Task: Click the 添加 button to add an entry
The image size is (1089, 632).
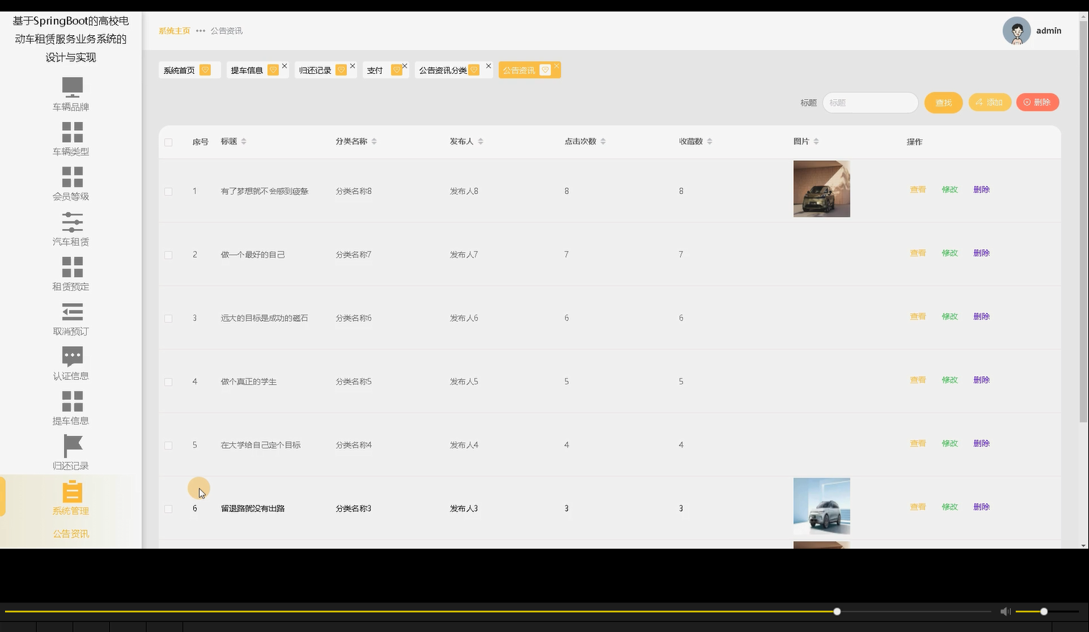Action: point(989,102)
